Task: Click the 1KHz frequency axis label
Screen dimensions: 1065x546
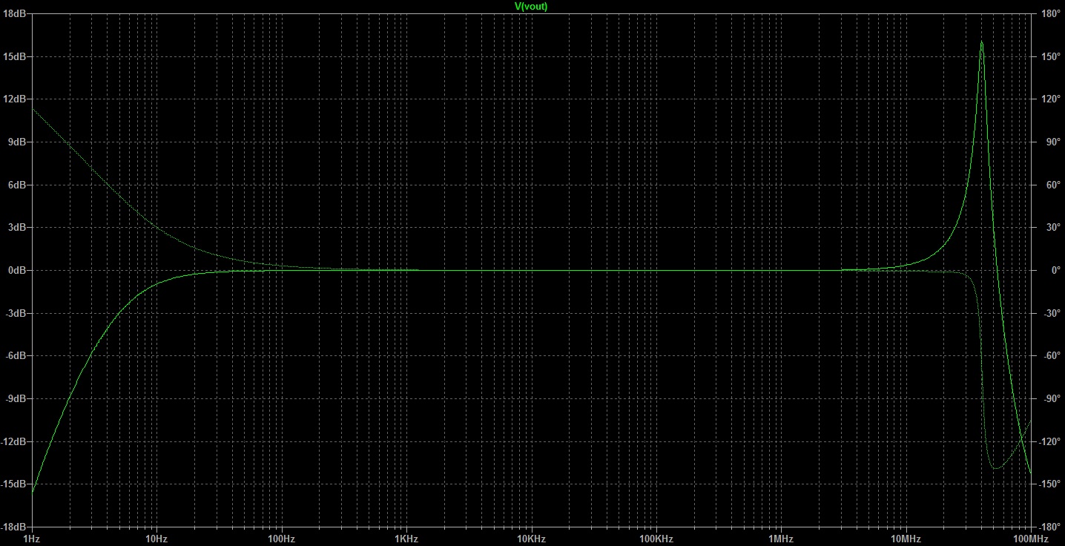Action: (x=406, y=538)
